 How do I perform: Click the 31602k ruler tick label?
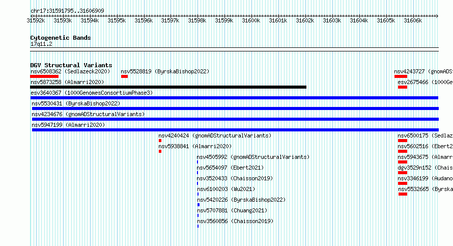click(x=305, y=20)
